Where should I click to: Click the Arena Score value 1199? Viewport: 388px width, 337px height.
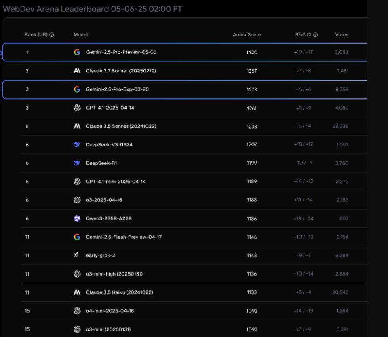[252, 163]
